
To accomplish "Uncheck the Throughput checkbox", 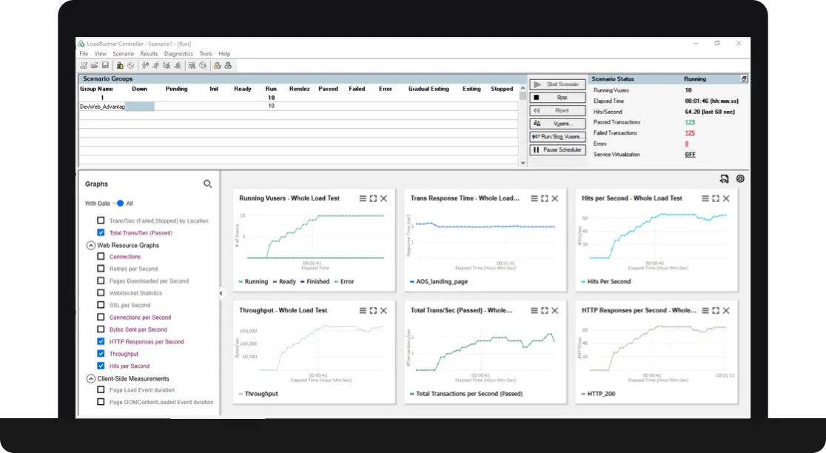I will pos(101,354).
